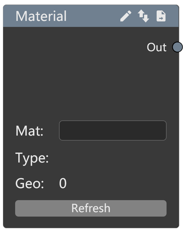The width and height of the screenshot is (183, 232).
Task: Click the Refresh button
Action: (x=91, y=208)
